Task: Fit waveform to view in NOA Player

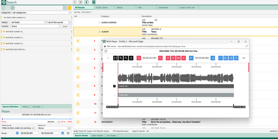Action: coord(115,58)
